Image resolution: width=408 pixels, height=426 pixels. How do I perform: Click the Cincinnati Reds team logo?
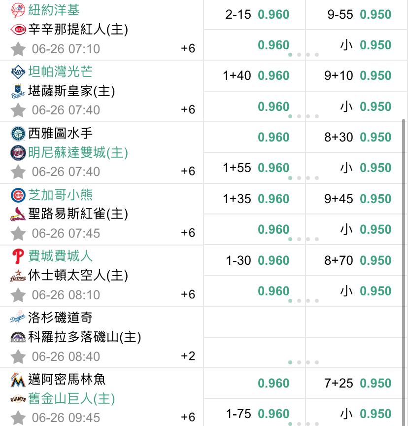tap(18, 30)
